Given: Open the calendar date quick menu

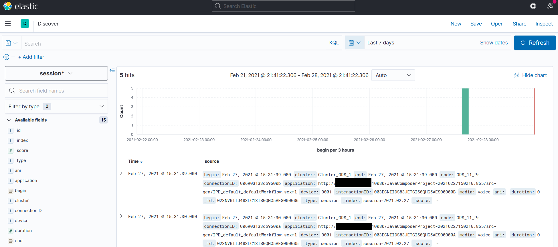Looking at the screenshot, I should (x=355, y=43).
